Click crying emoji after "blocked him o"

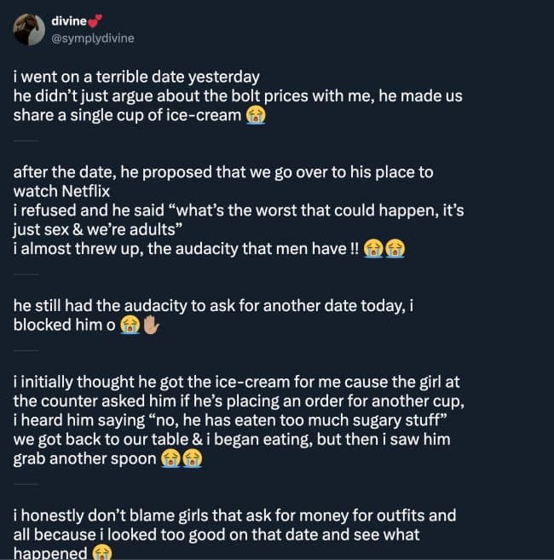(x=130, y=325)
